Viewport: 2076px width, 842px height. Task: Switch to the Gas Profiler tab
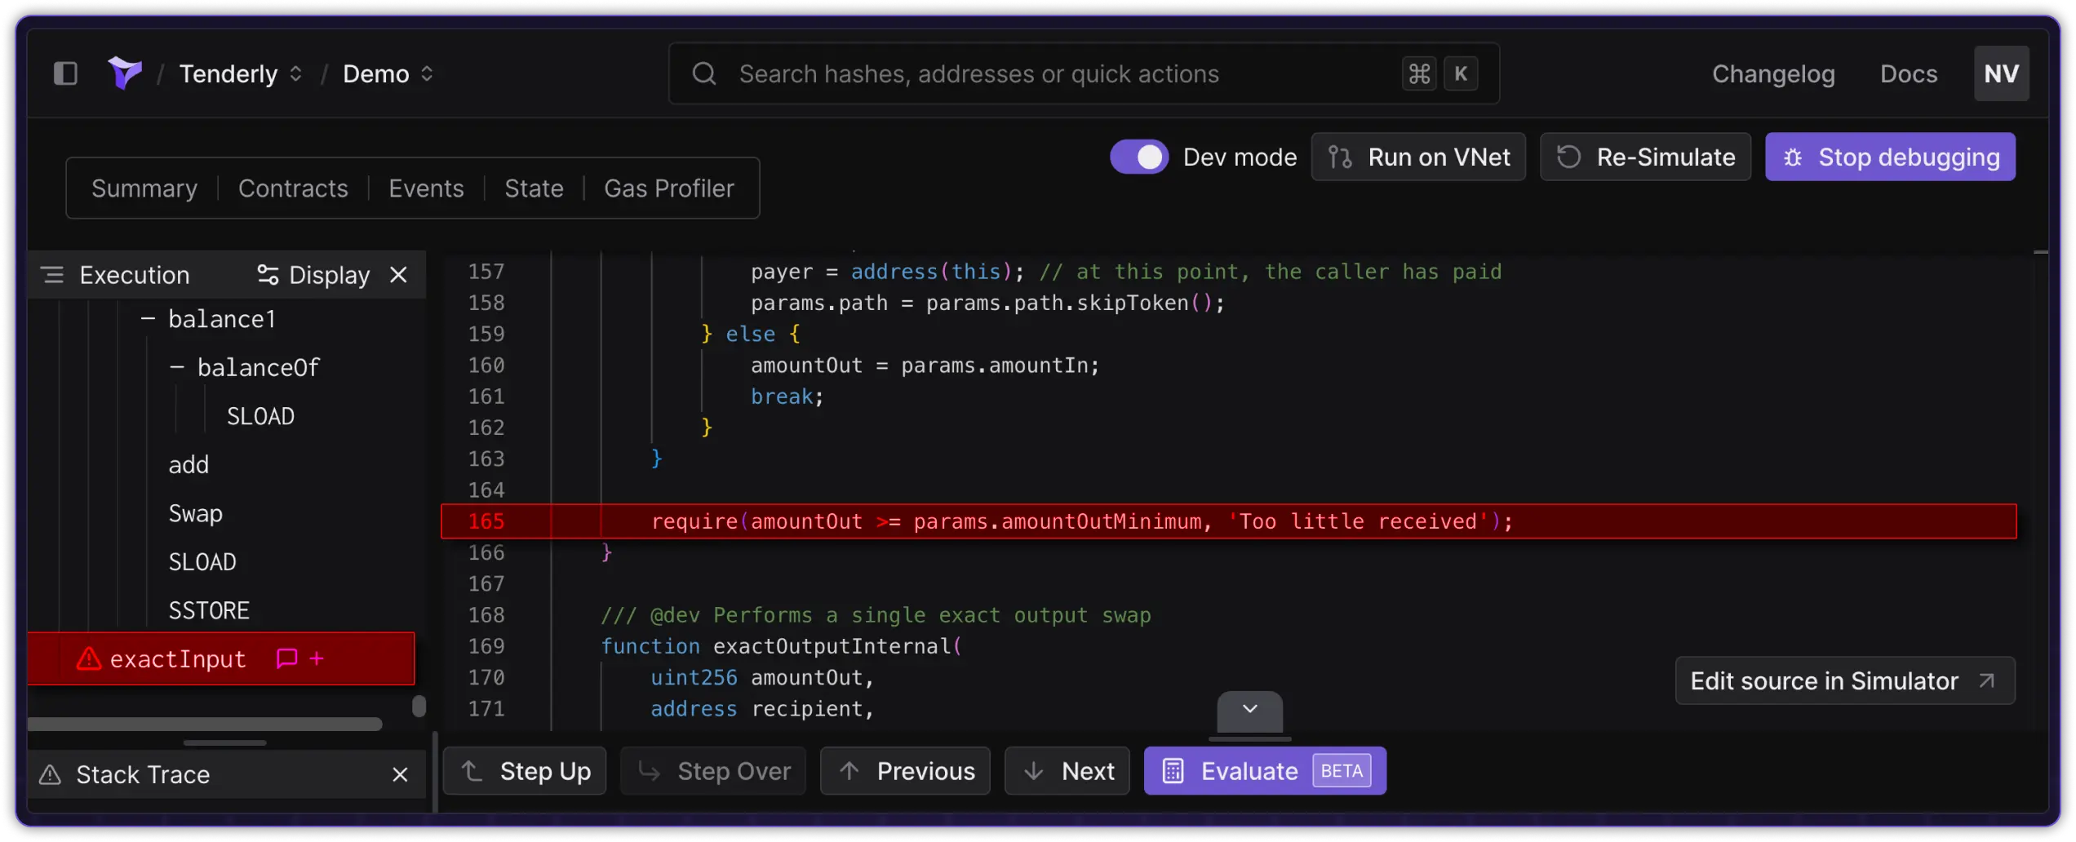click(668, 188)
